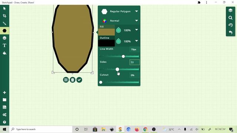Open the history clock icon
This screenshot has height=133, width=237.
pos(230,25)
